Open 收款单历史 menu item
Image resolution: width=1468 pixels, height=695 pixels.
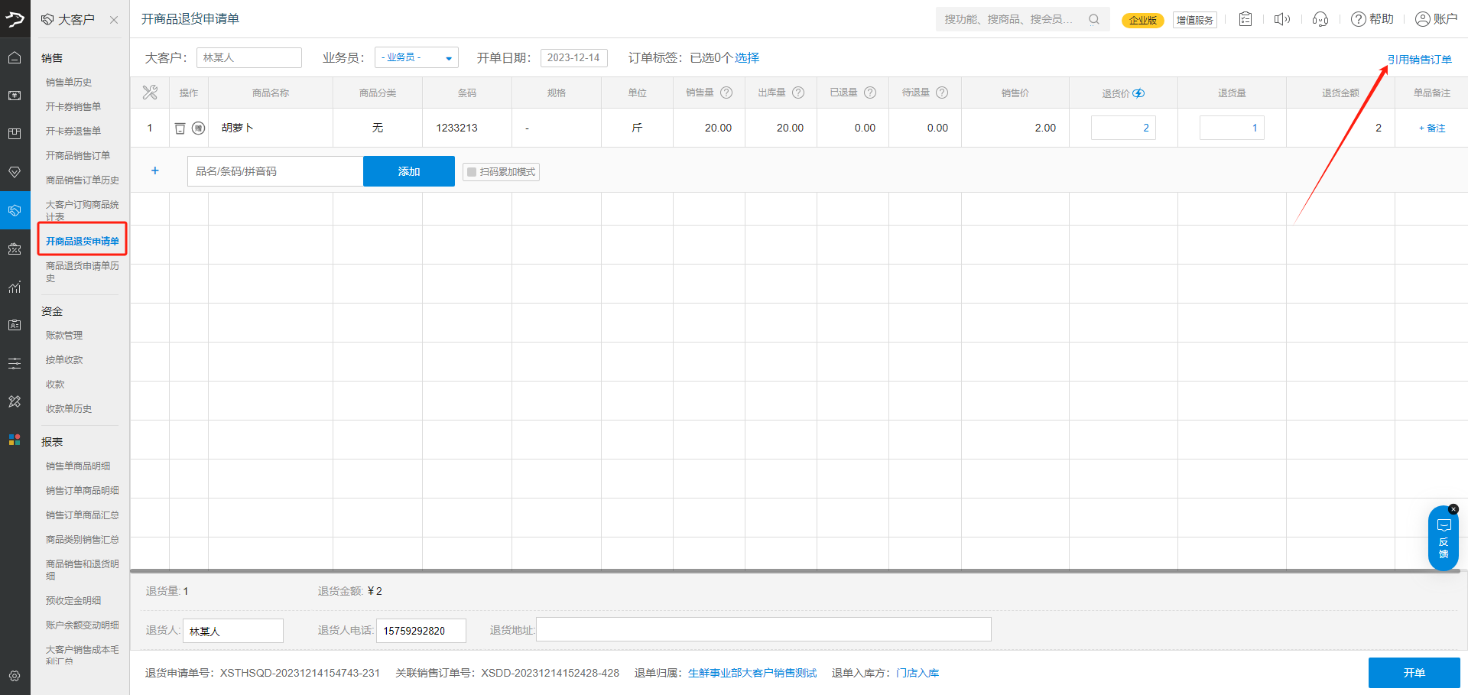click(69, 408)
